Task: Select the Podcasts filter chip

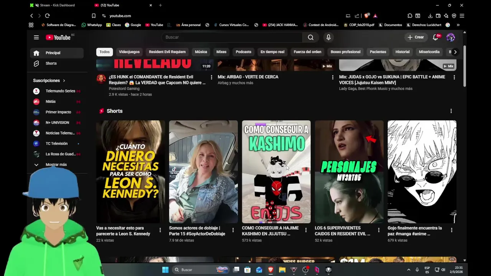Action: coord(244,52)
